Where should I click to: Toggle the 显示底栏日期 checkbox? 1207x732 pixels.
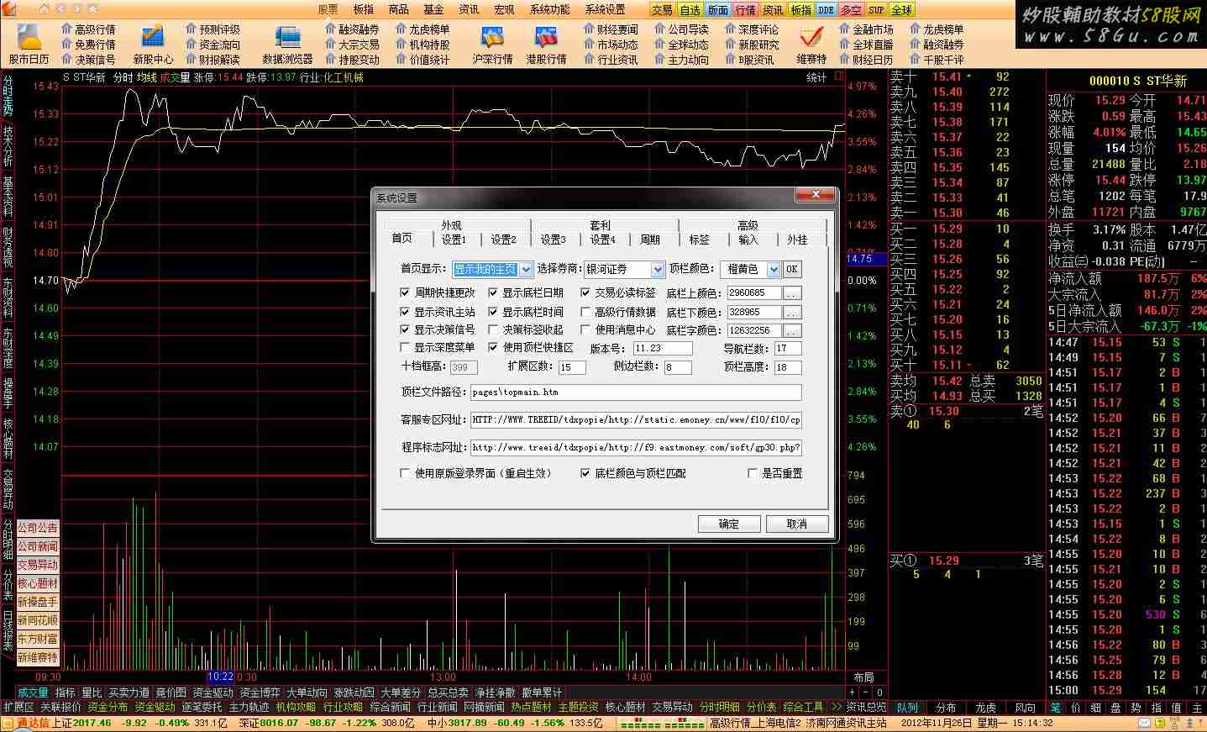click(493, 292)
